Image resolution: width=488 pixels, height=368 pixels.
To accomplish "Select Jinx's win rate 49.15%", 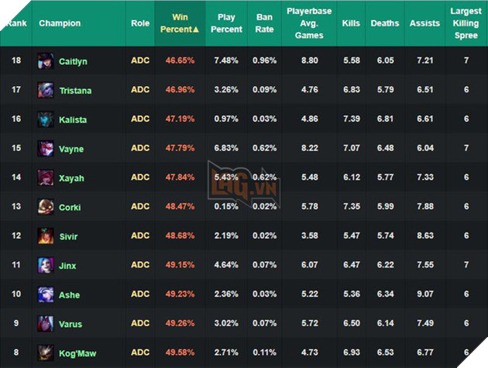I will [180, 265].
